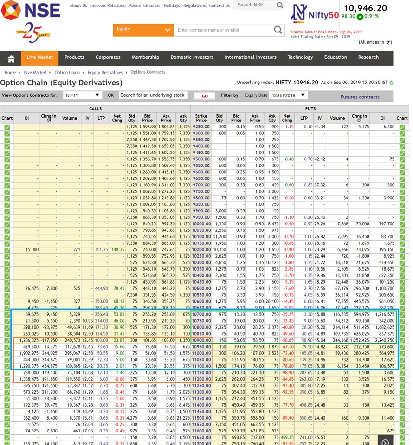The width and height of the screenshot is (413, 445).
Task: Open puts chart icon for strike 9250.00
Action: (402, 127)
